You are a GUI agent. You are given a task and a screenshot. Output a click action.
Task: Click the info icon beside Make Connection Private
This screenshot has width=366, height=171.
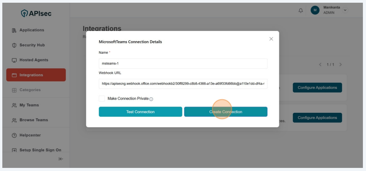[x=151, y=99]
